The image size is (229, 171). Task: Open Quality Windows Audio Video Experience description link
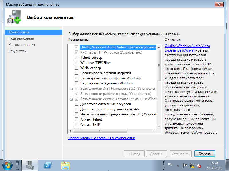click(x=187, y=48)
